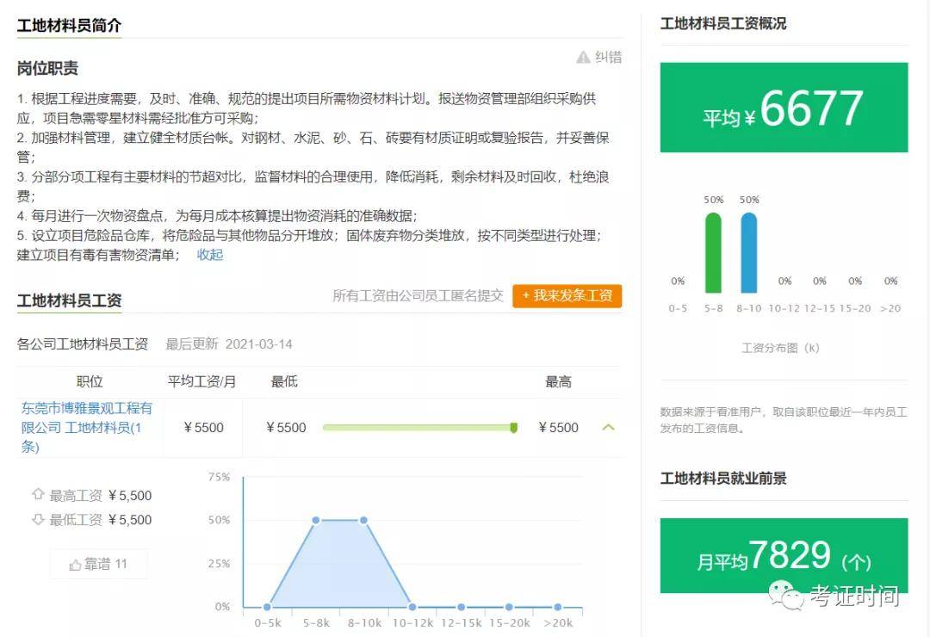Collapse the salary row with the green chevron
This screenshot has height=637, width=930.
[x=608, y=427]
